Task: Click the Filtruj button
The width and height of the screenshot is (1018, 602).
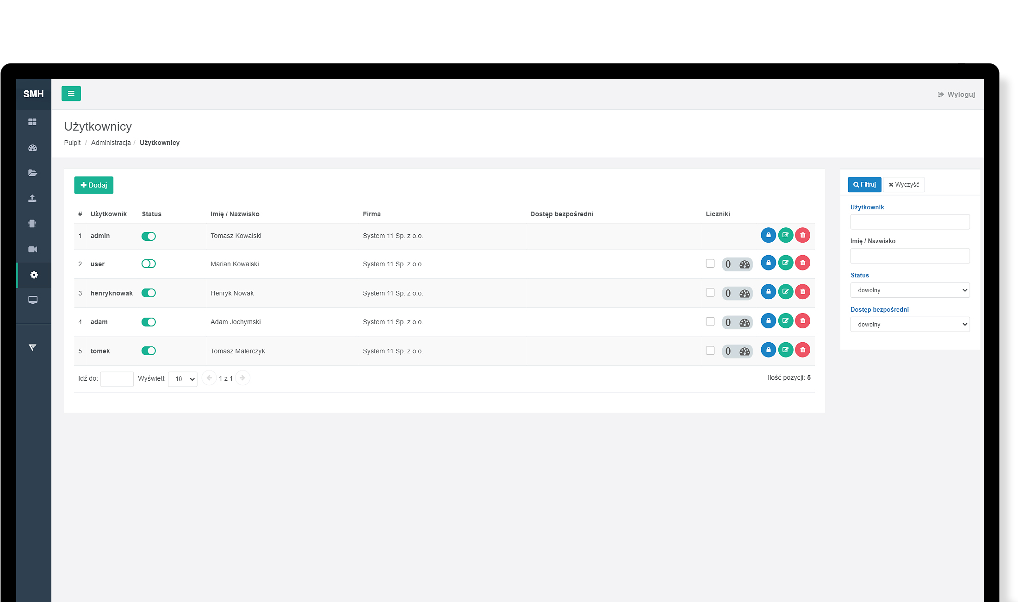Action: pyautogui.click(x=864, y=185)
